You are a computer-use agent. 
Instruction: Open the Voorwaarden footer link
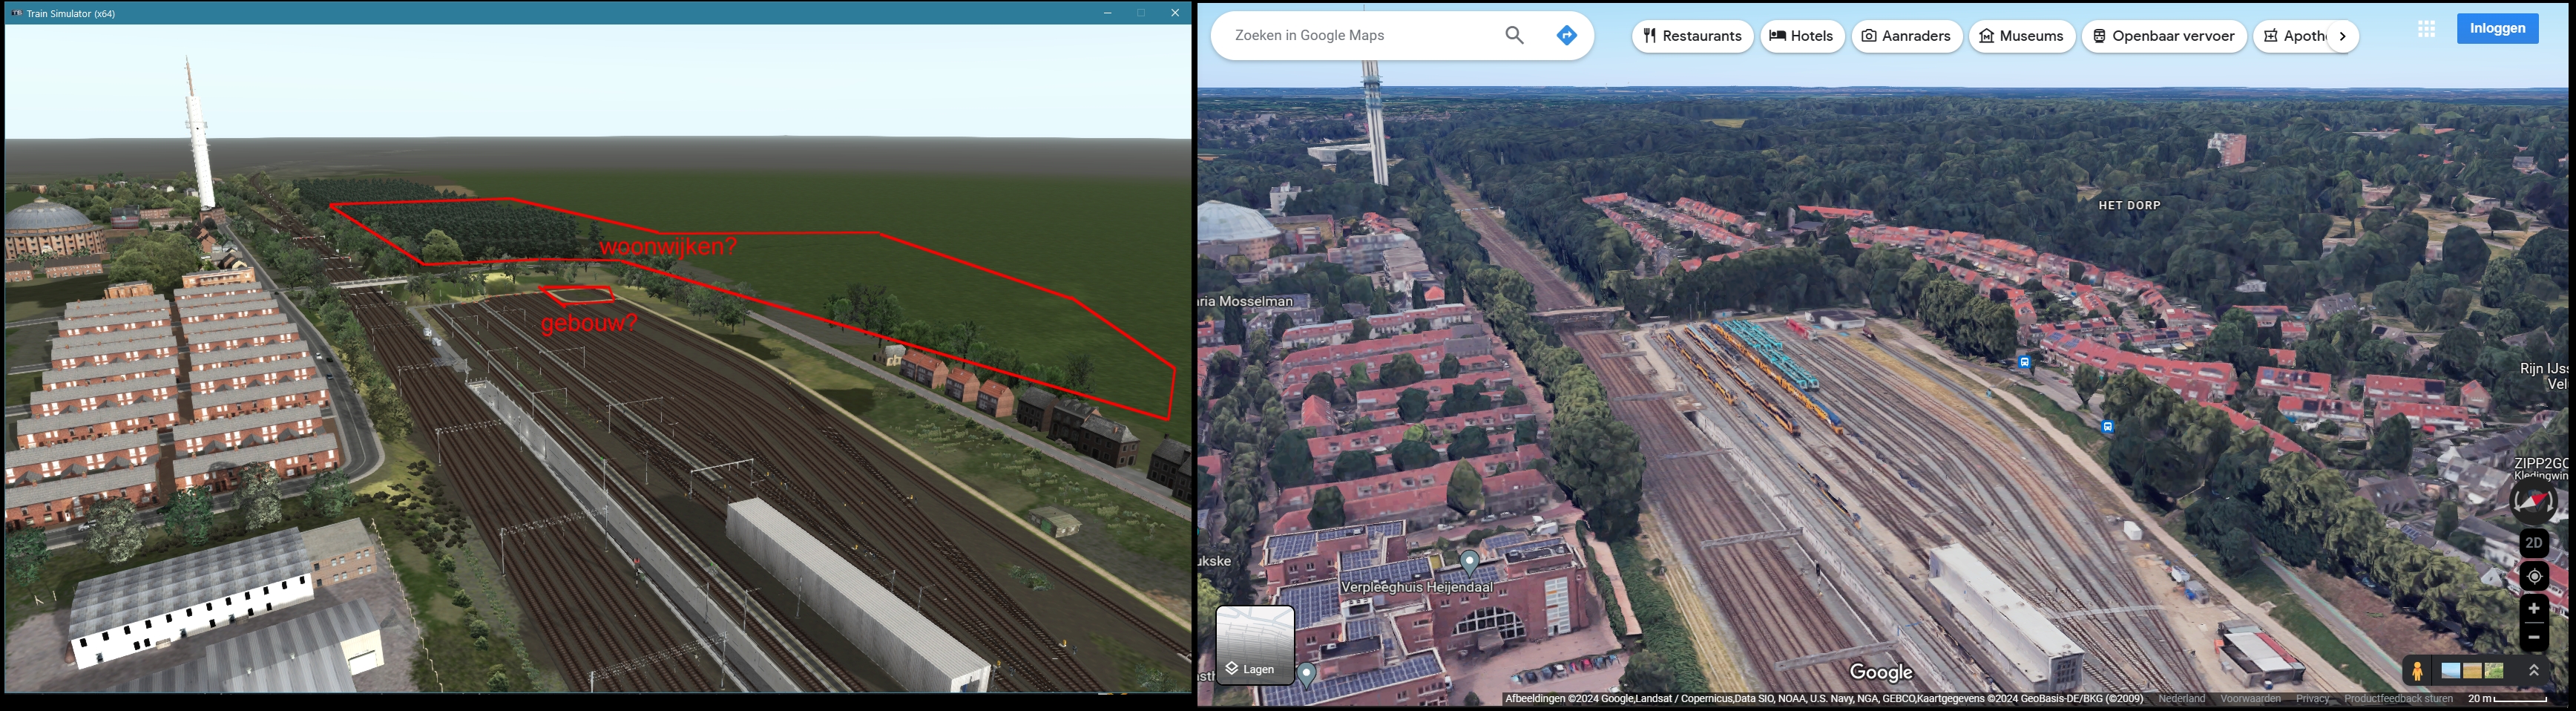click(2250, 699)
